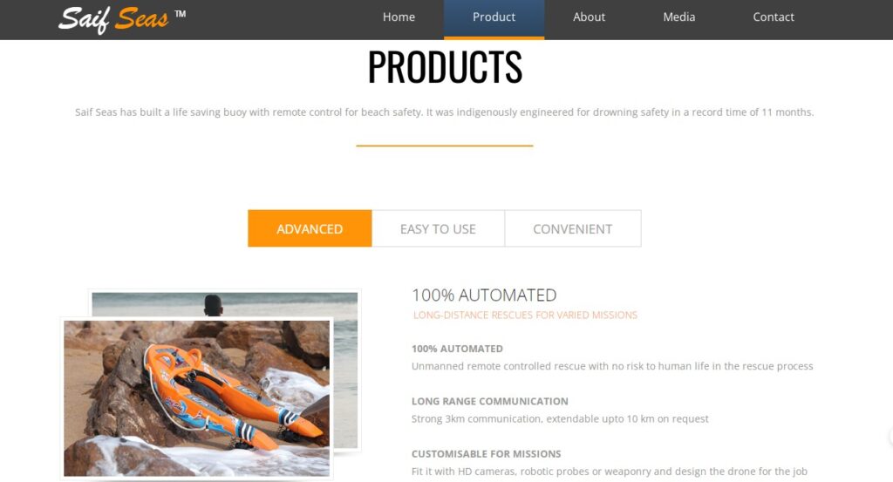Click the Long Range Communication heading
893x482 pixels.
[x=490, y=401]
